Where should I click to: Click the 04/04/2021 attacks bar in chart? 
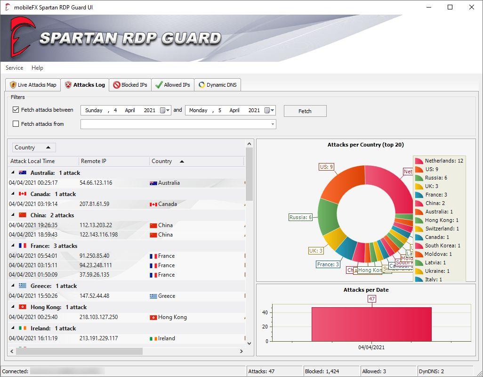tap(371, 324)
